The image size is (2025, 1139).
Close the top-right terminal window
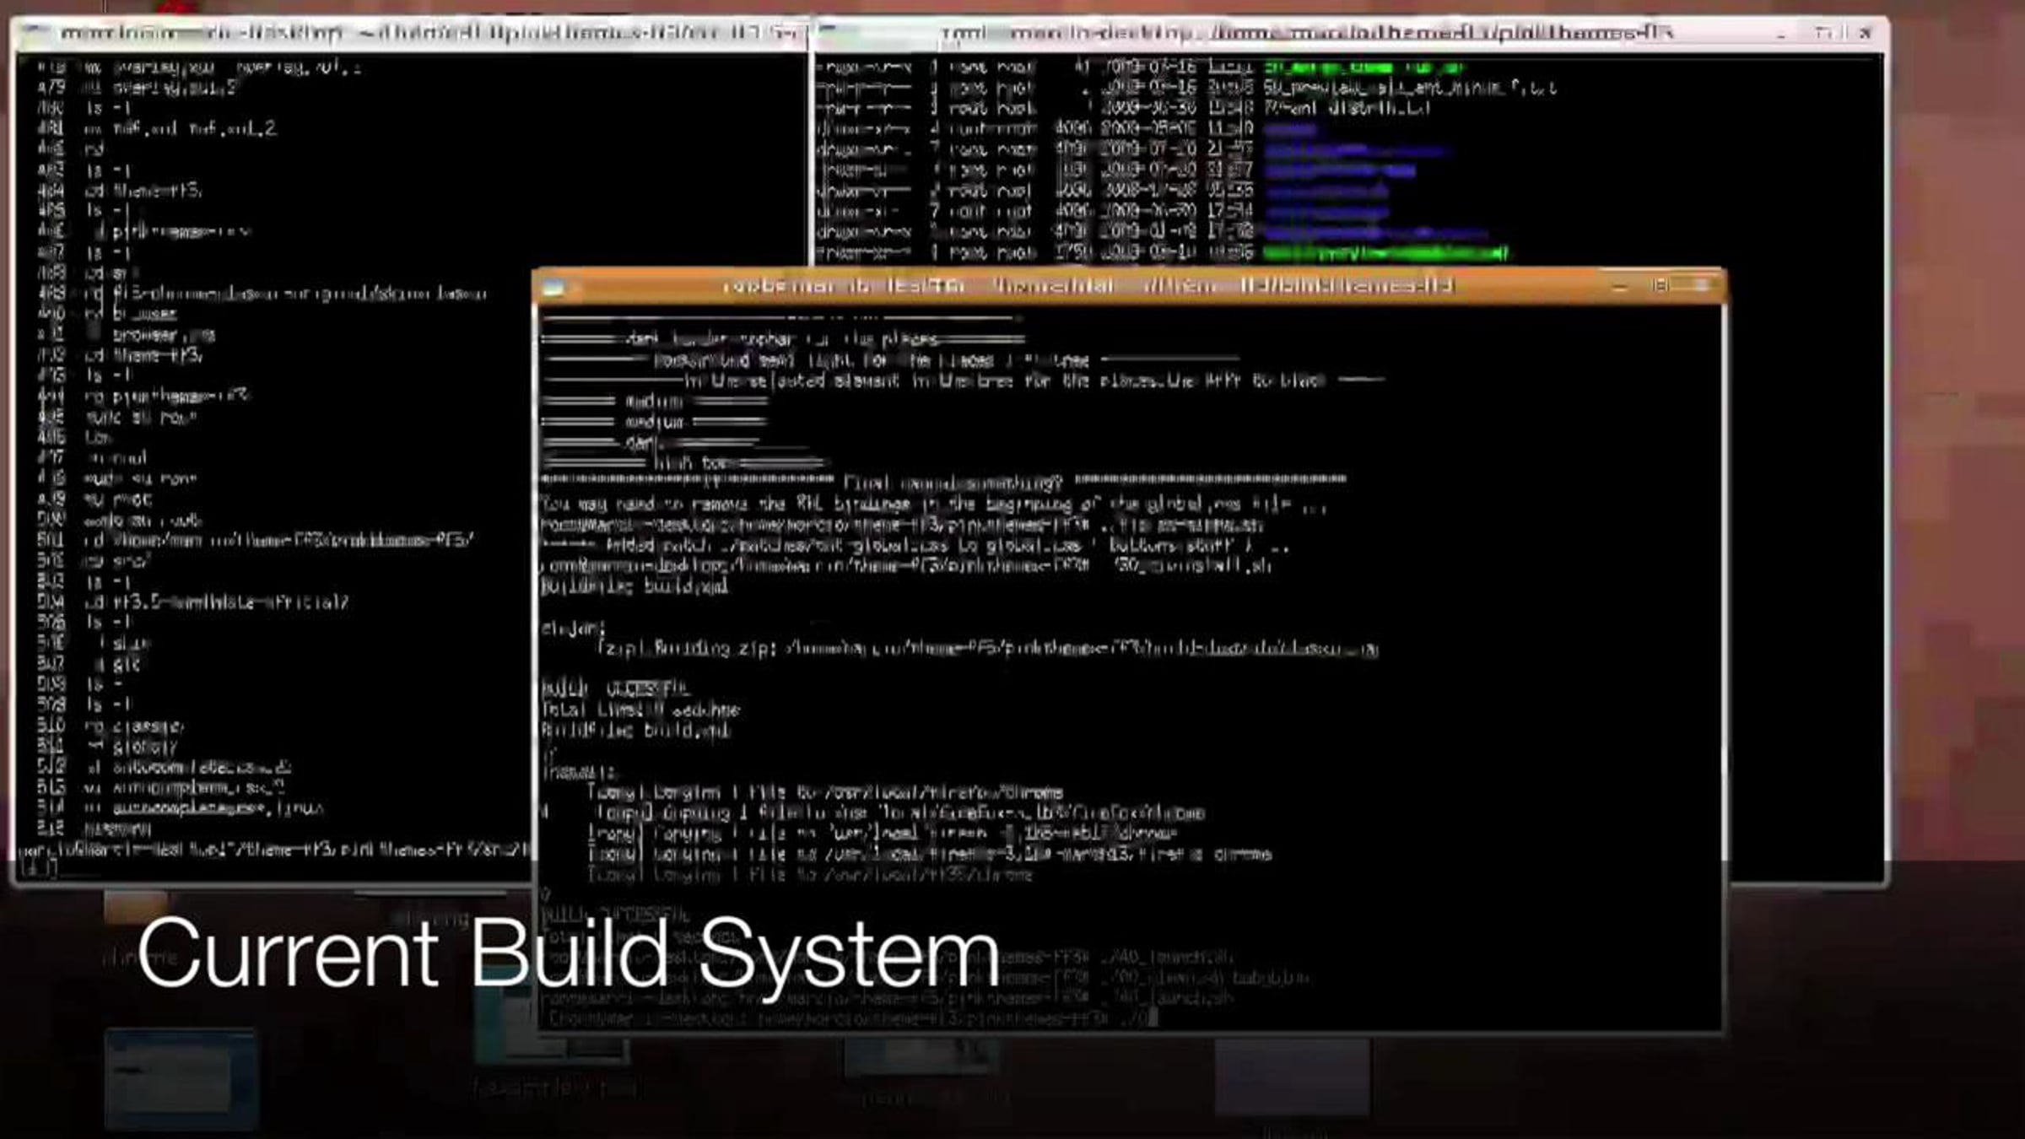click(1866, 33)
